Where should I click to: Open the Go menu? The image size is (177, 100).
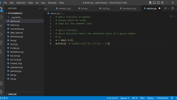coord(37,3)
